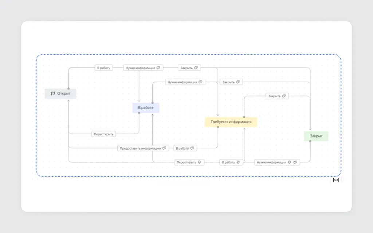Open Закрыть transition label from Требуется информация
373x233 pixels.
pos(277,96)
